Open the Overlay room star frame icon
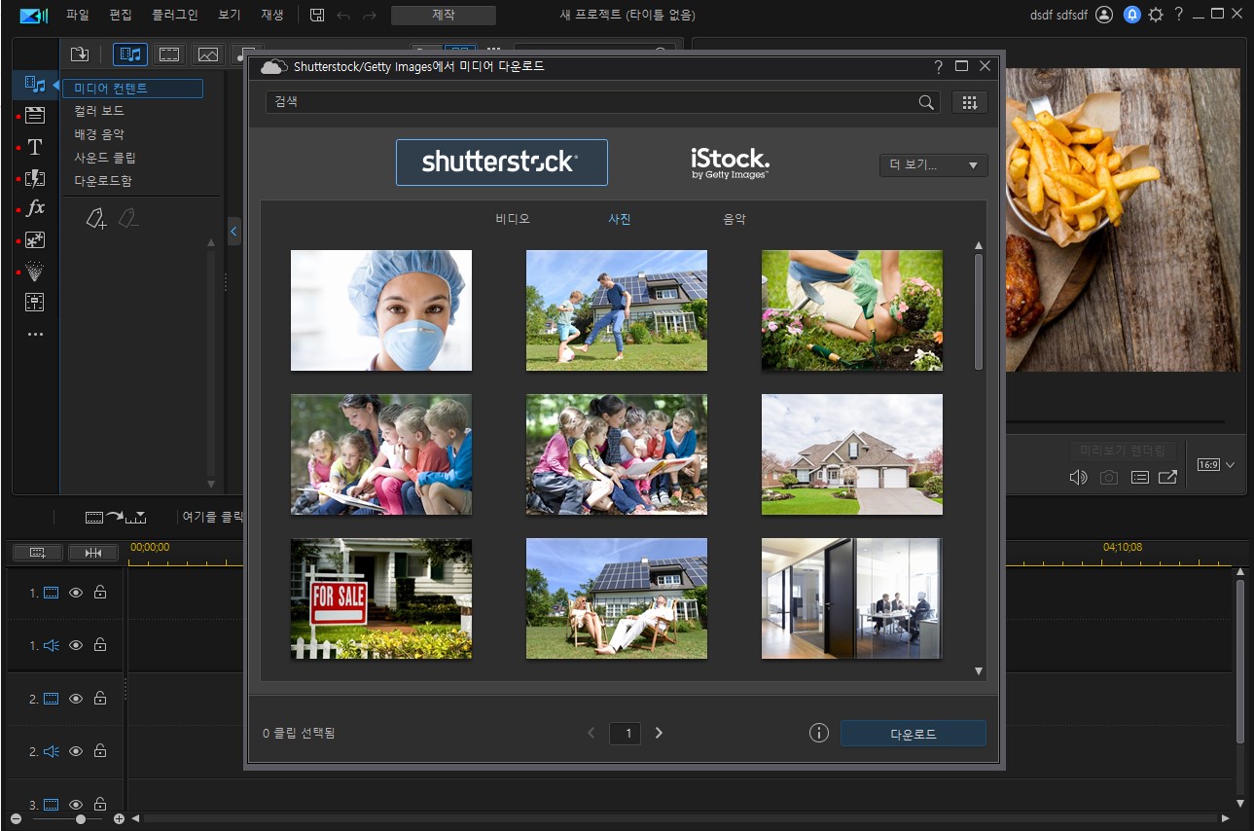Screen dimensions: 1254x831 click(x=35, y=239)
